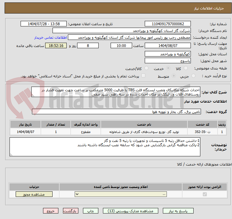Click the delivery city field یاسوج

coord(168,61)
